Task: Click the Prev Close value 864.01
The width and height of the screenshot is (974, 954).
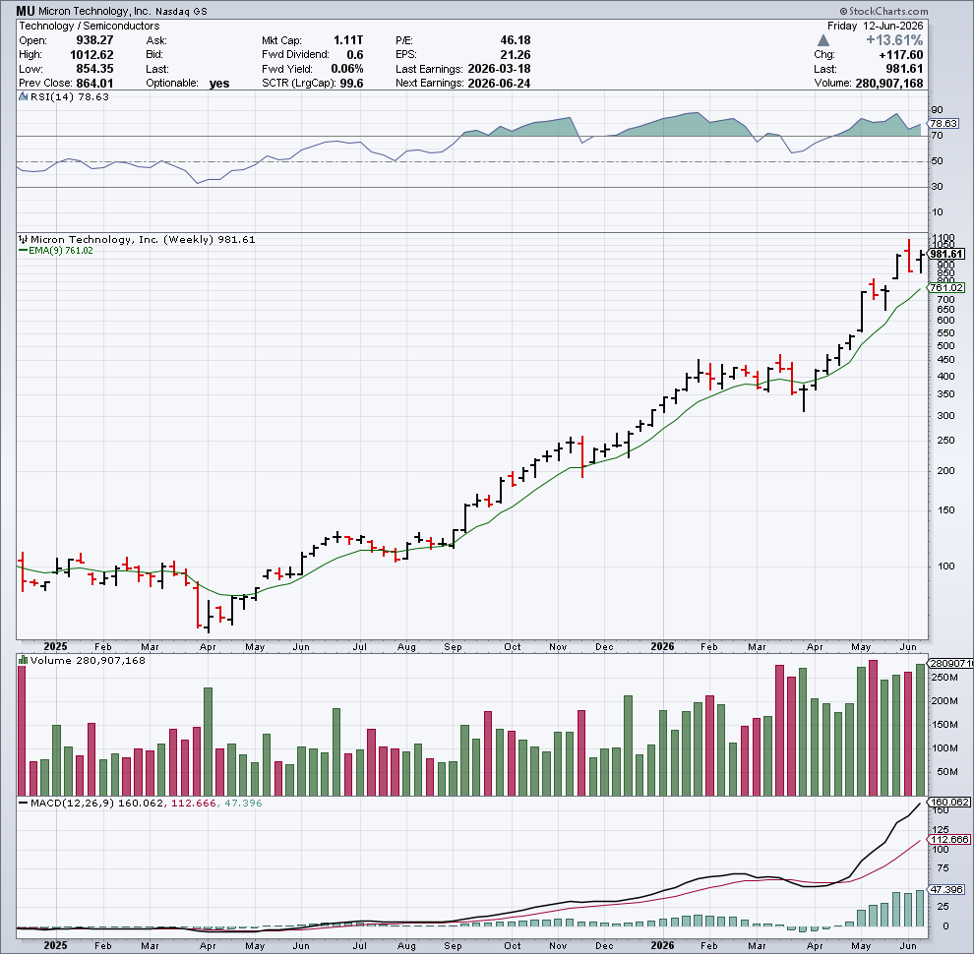Action: pos(94,84)
